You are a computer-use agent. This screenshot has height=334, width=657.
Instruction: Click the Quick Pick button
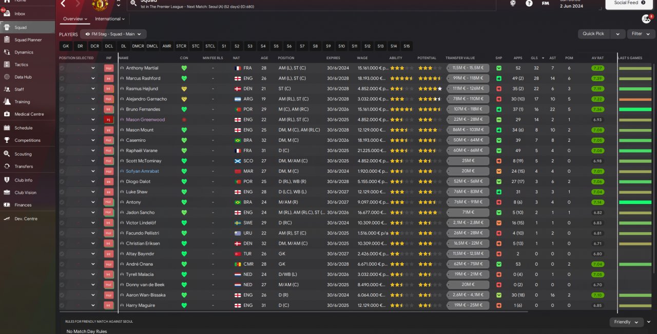pos(593,34)
